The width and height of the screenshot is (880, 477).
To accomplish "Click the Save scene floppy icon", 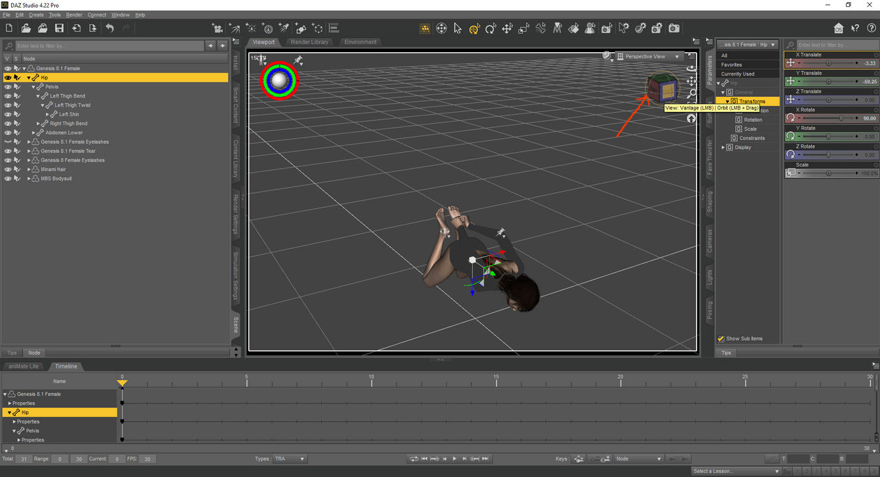I will pos(59,28).
